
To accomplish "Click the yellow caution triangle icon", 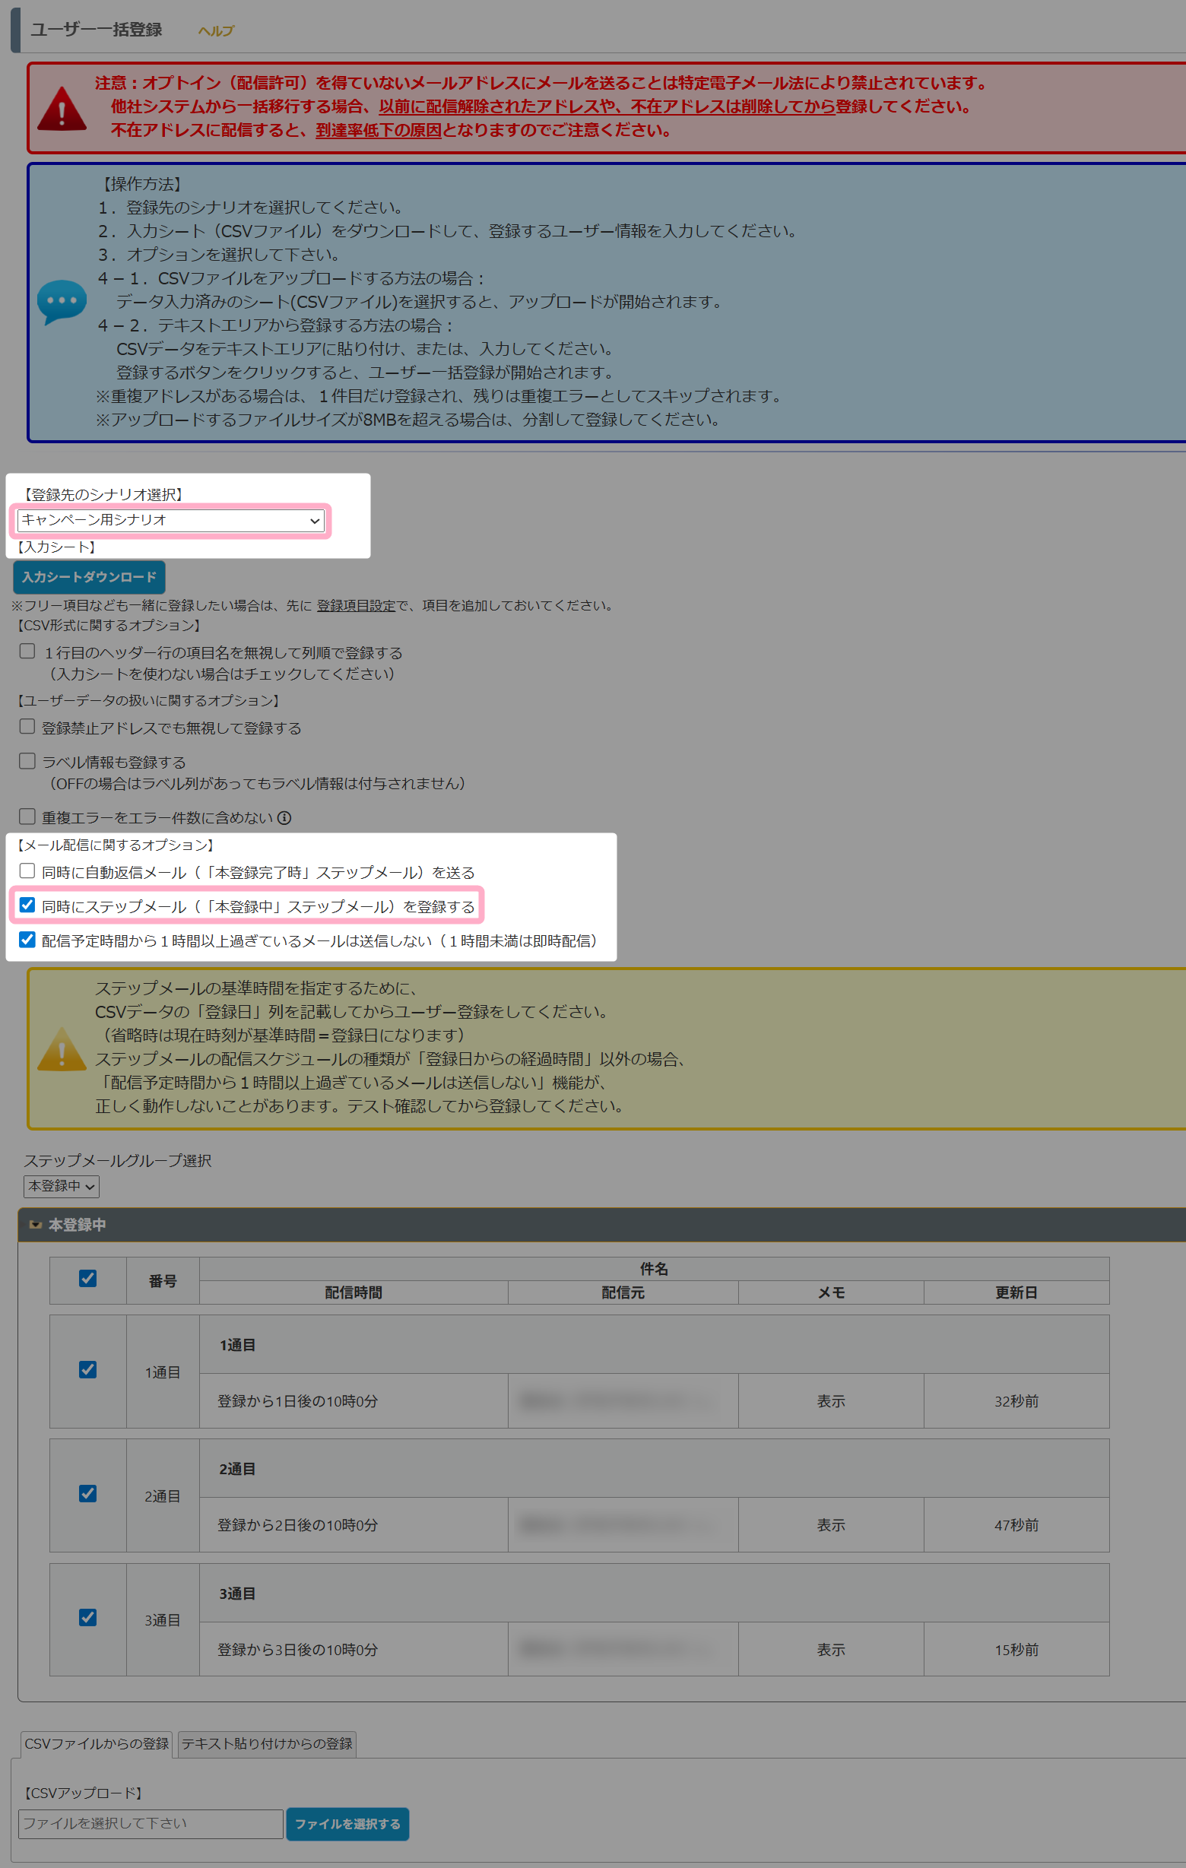I will 62,1049.
